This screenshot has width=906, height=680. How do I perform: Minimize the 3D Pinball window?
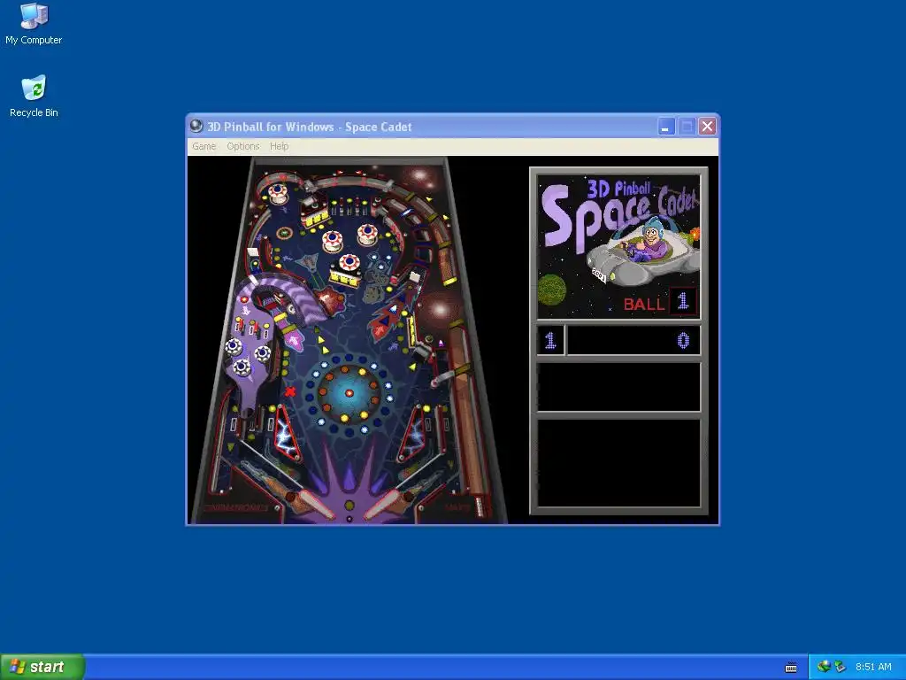tap(666, 126)
